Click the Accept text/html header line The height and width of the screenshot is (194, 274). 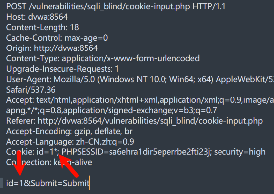pyautogui.click(x=140, y=100)
